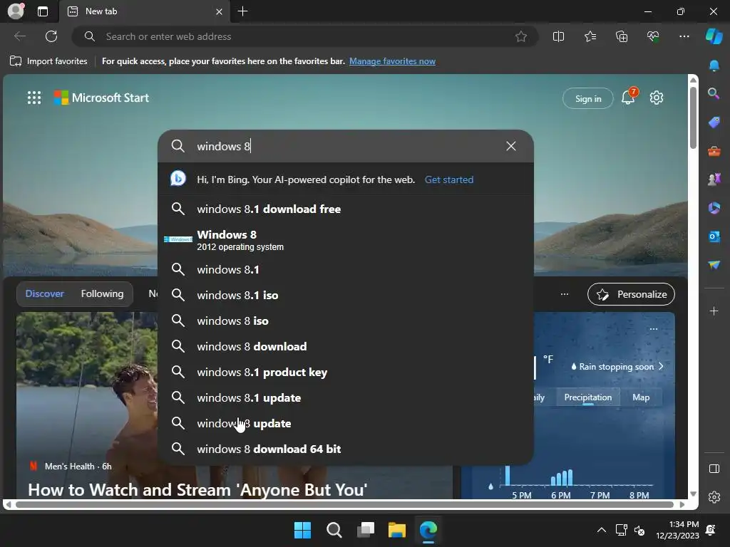Switch to the Following feed tab
Viewport: 730px width, 547px height.
tap(103, 294)
